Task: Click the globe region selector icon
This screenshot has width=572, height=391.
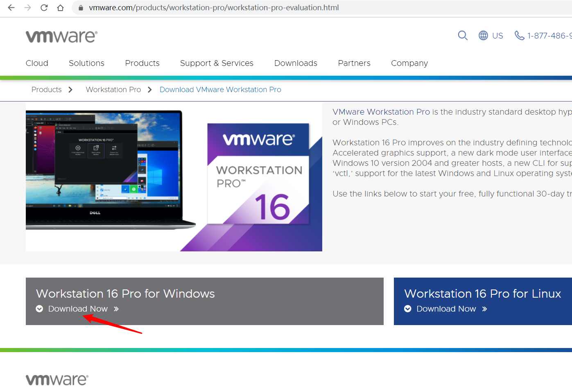Action: coord(483,36)
